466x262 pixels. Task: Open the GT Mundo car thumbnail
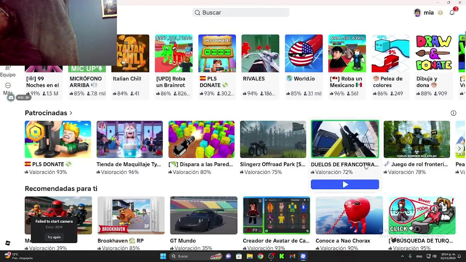tap(204, 215)
